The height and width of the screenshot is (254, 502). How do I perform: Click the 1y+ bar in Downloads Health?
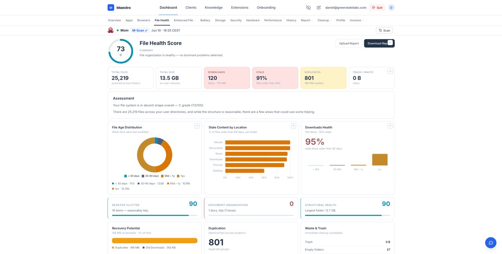click(x=380, y=160)
